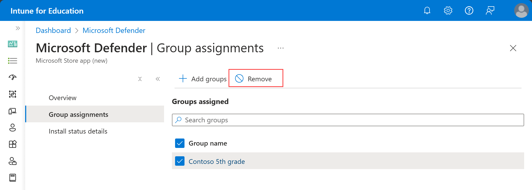Open the help question mark icon
The image size is (532, 190).
point(469,10)
